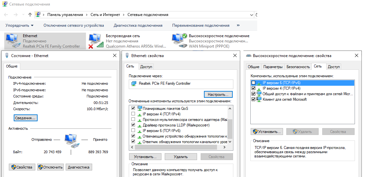Switch to Общие tab in Ethernet status

pyautogui.click(x=12, y=66)
